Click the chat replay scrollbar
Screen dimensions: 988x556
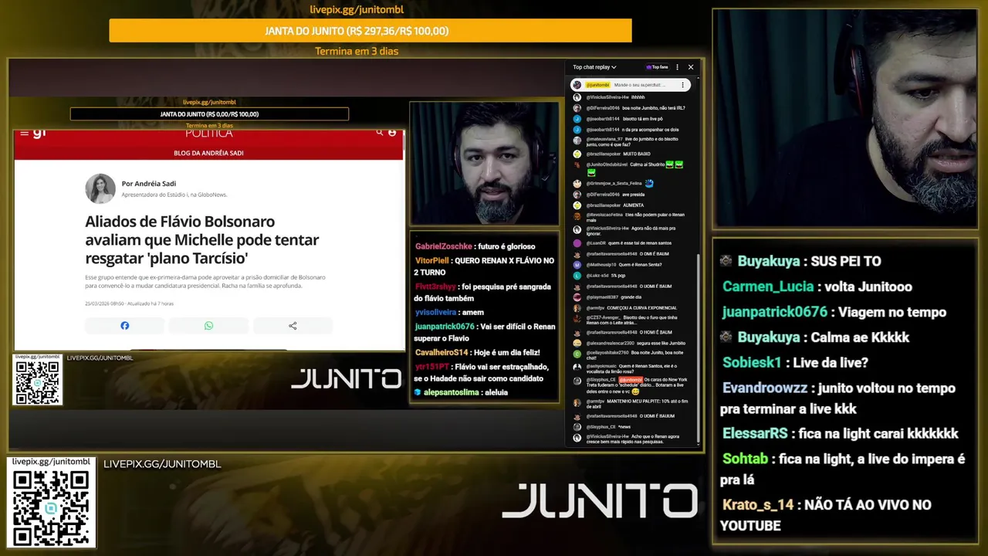(698, 349)
